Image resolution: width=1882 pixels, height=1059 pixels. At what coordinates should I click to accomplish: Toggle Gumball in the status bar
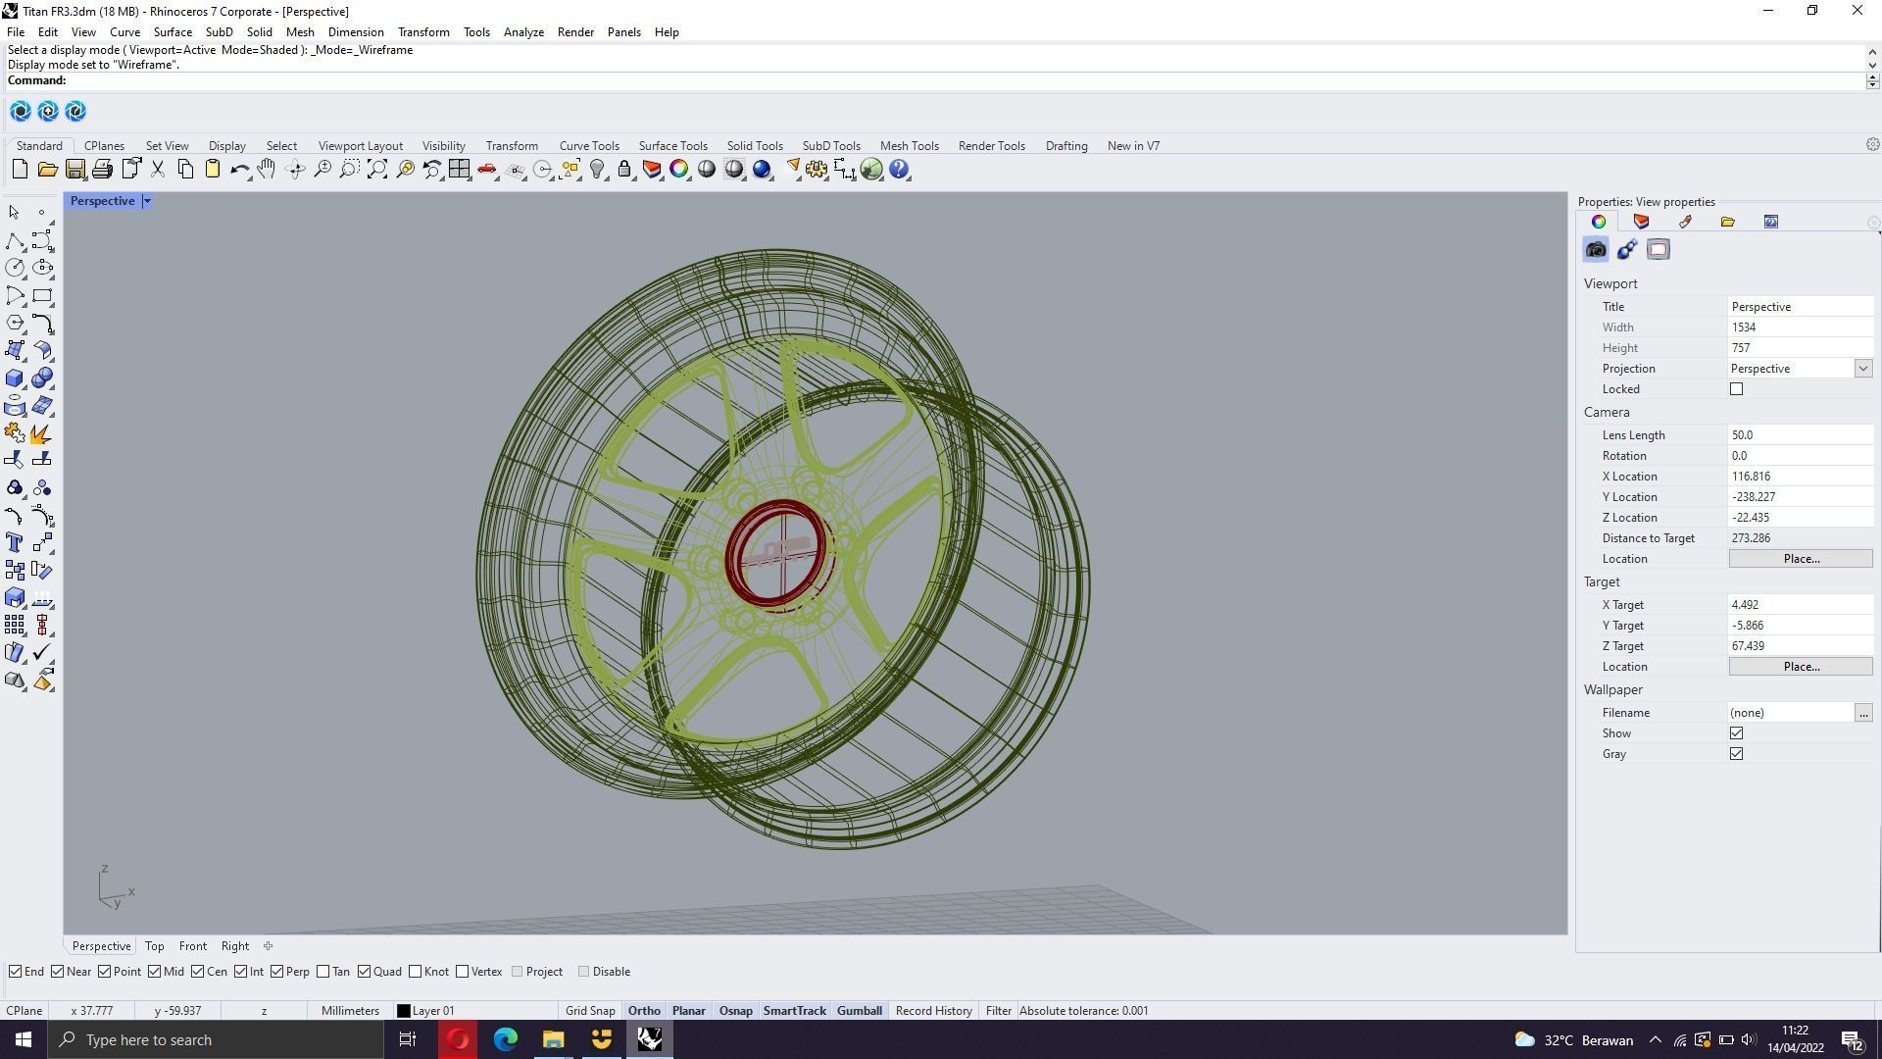click(x=859, y=1011)
